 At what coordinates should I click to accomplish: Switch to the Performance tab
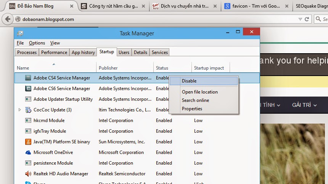point(54,52)
